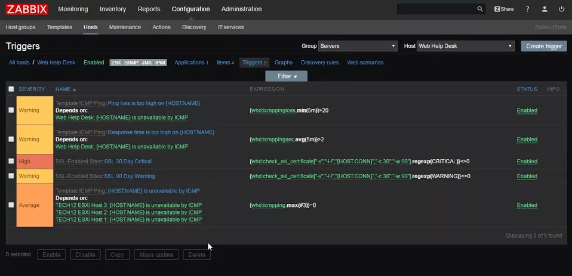Image resolution: width=572 pixels, height=276 pixels.
Task: Open the Administration menu
Action: (241, 9)
